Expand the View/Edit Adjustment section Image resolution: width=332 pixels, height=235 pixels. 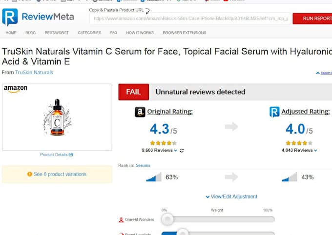231,196
